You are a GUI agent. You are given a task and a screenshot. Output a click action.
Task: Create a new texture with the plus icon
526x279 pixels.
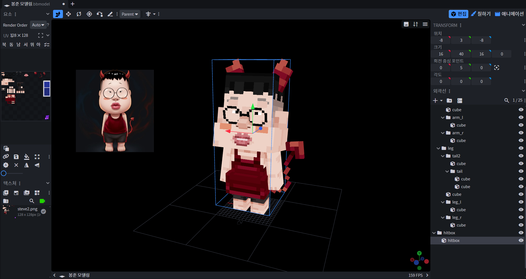point(6,193)
